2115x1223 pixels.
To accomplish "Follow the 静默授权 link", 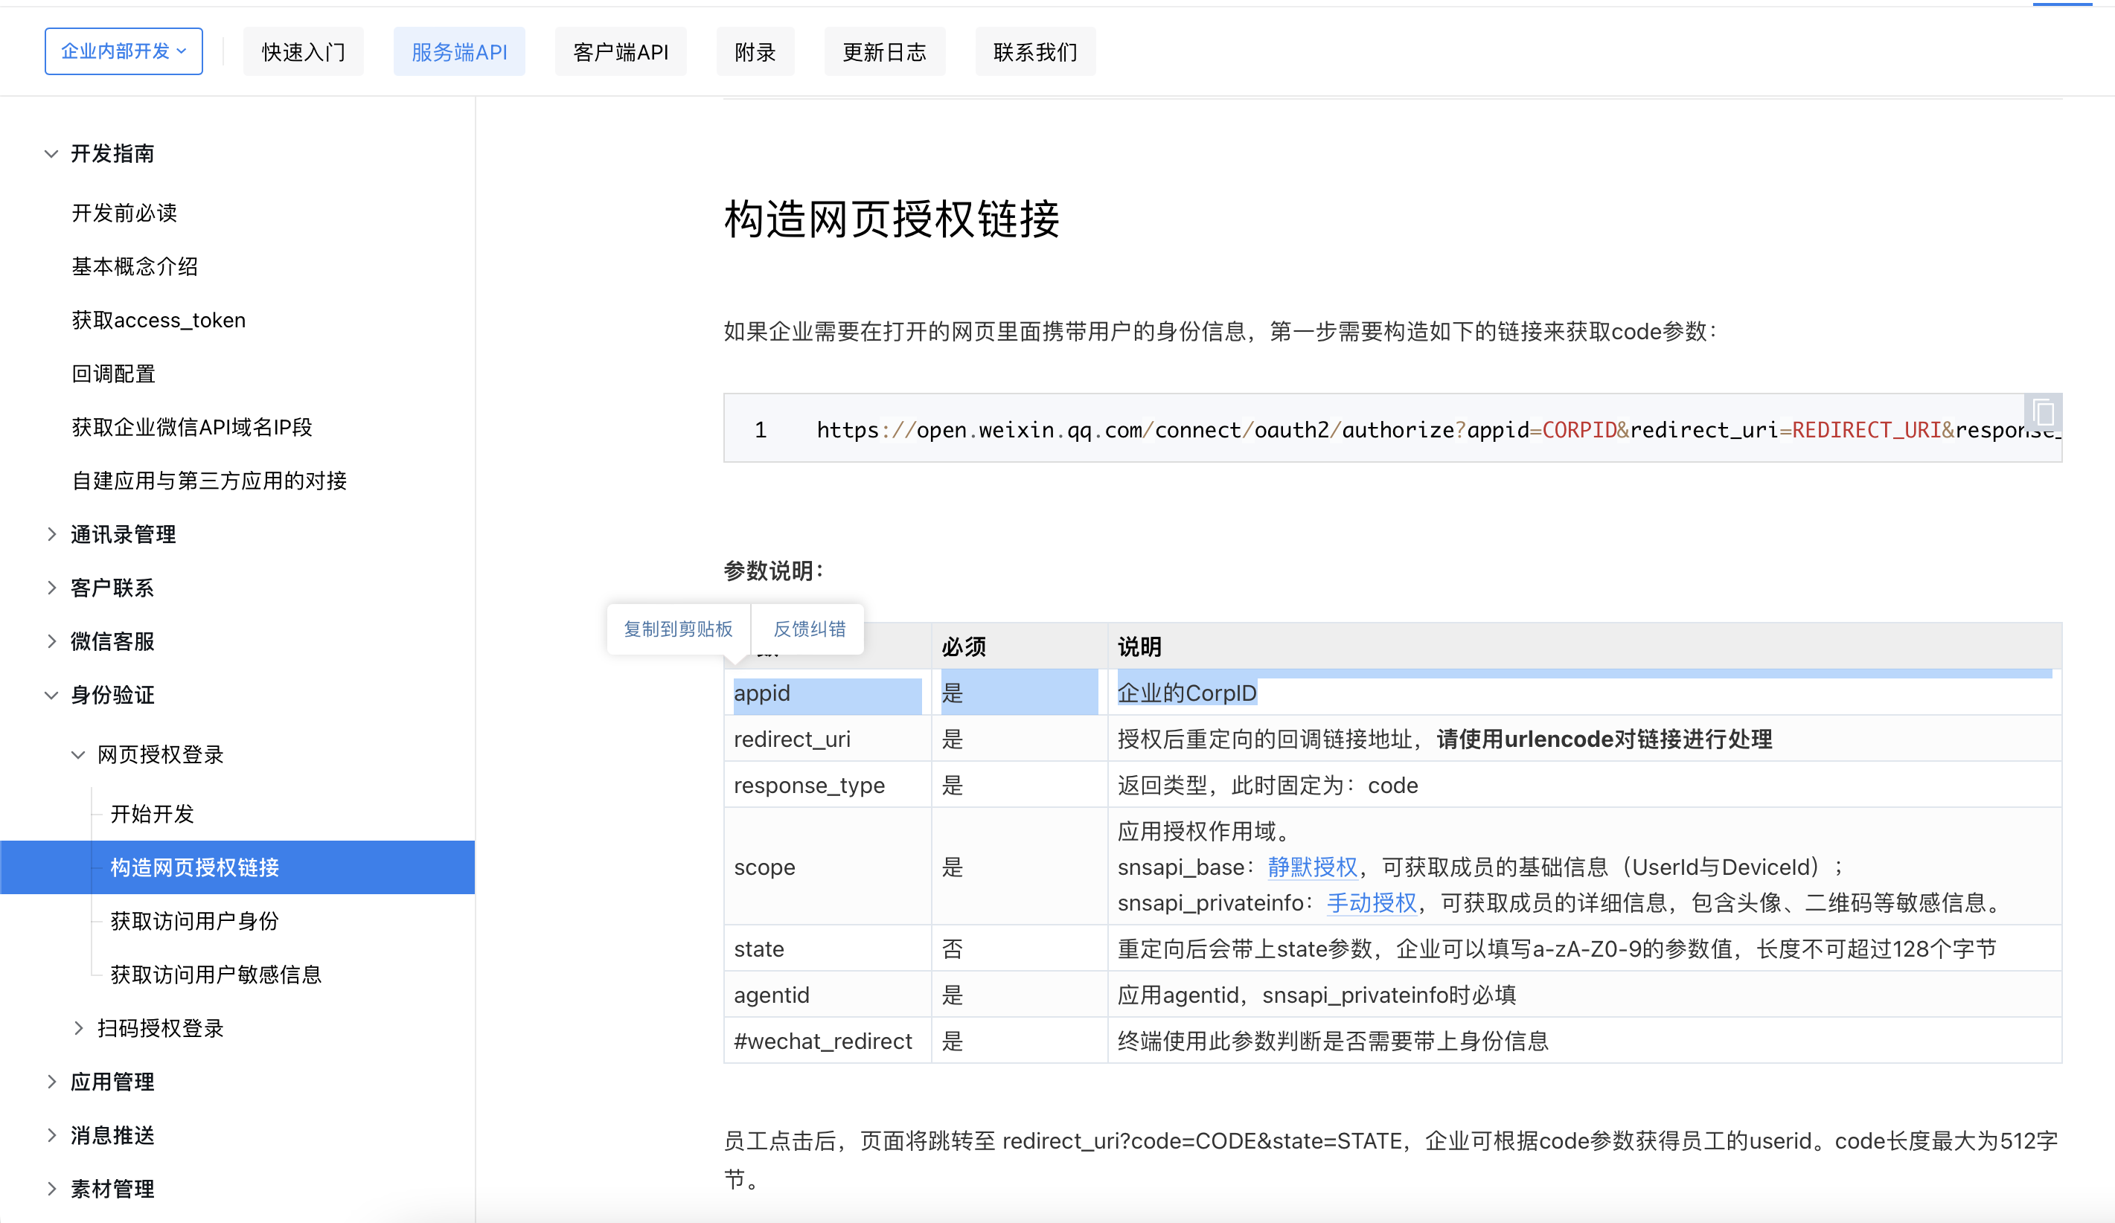I will [x=1313, y=867].
